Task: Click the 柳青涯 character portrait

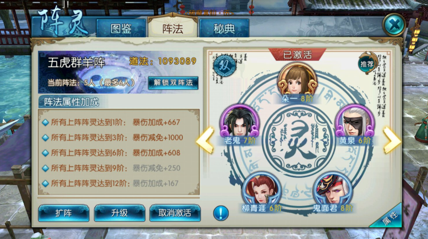Action: click(x=261, y=188)
